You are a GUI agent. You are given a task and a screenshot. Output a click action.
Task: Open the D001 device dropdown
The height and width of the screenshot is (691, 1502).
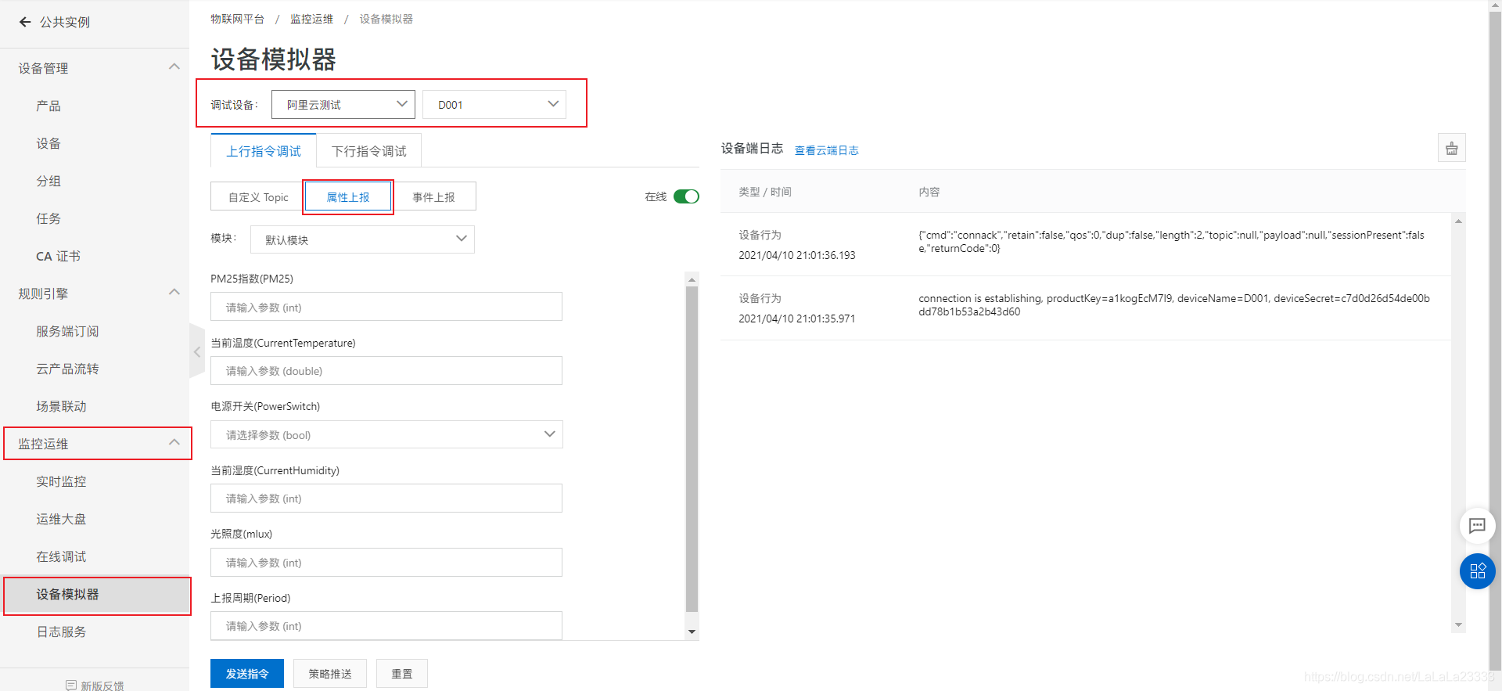pos(494,104)
